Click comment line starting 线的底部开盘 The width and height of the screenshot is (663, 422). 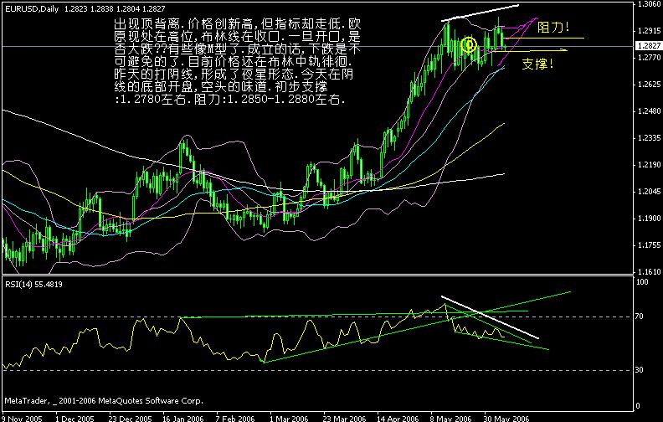(x=221, y=87)
